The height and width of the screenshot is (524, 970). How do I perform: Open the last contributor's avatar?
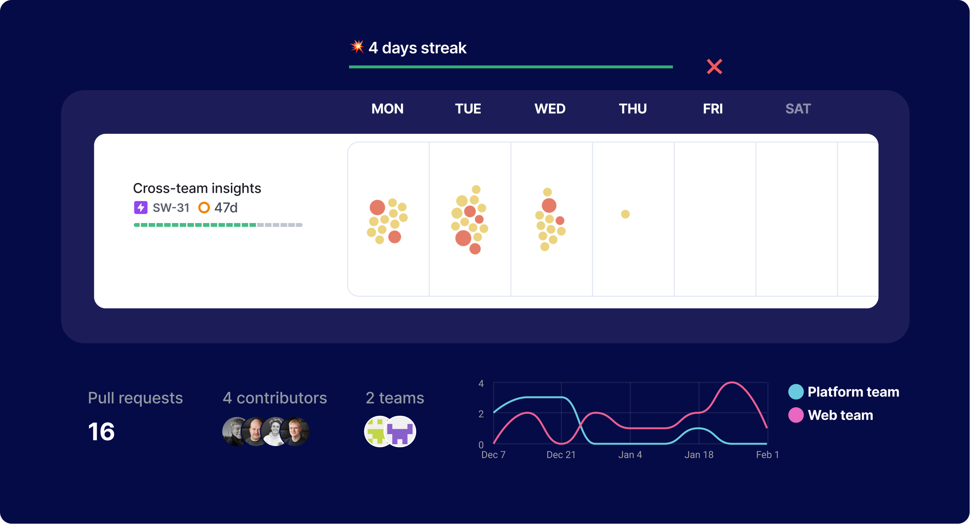tap(296, 432)
